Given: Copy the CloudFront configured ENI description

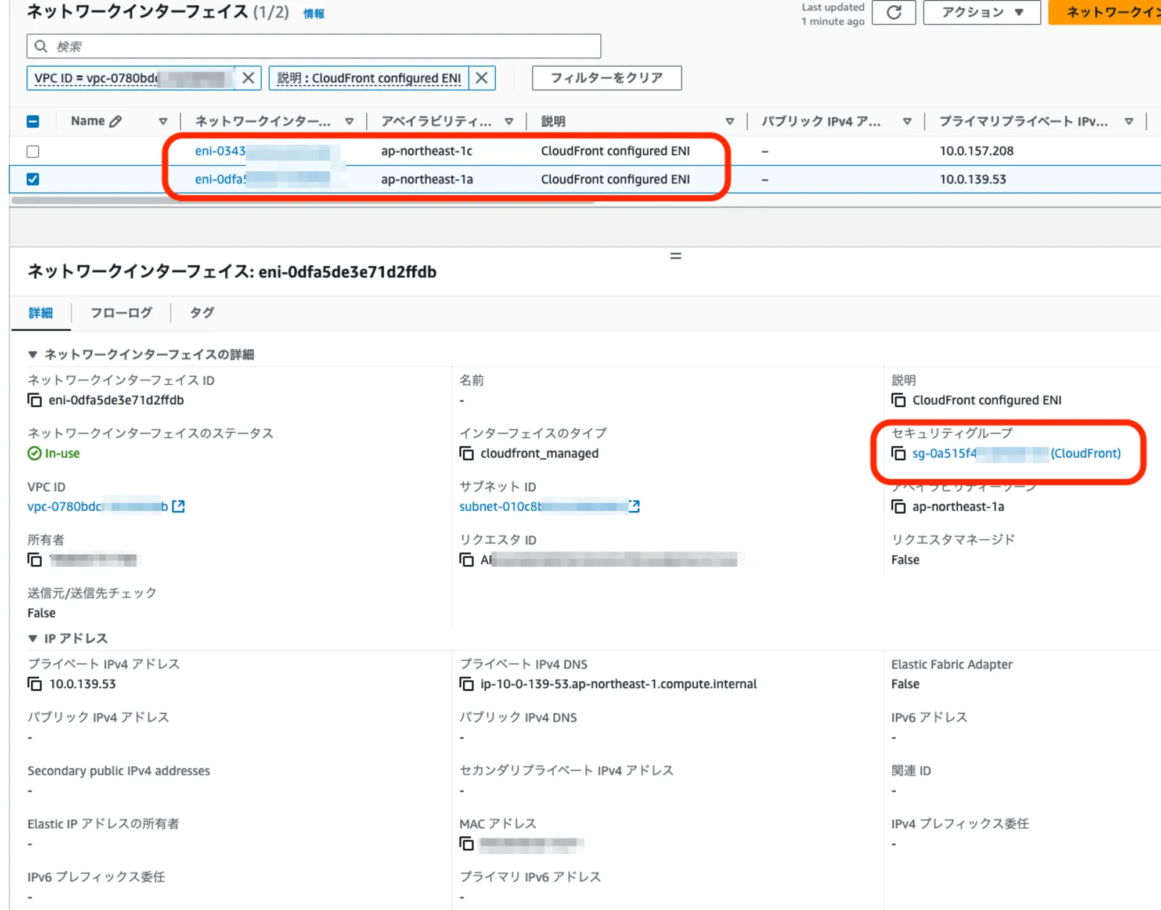Looking at the screenshot, I should click(x=898, y=400).
